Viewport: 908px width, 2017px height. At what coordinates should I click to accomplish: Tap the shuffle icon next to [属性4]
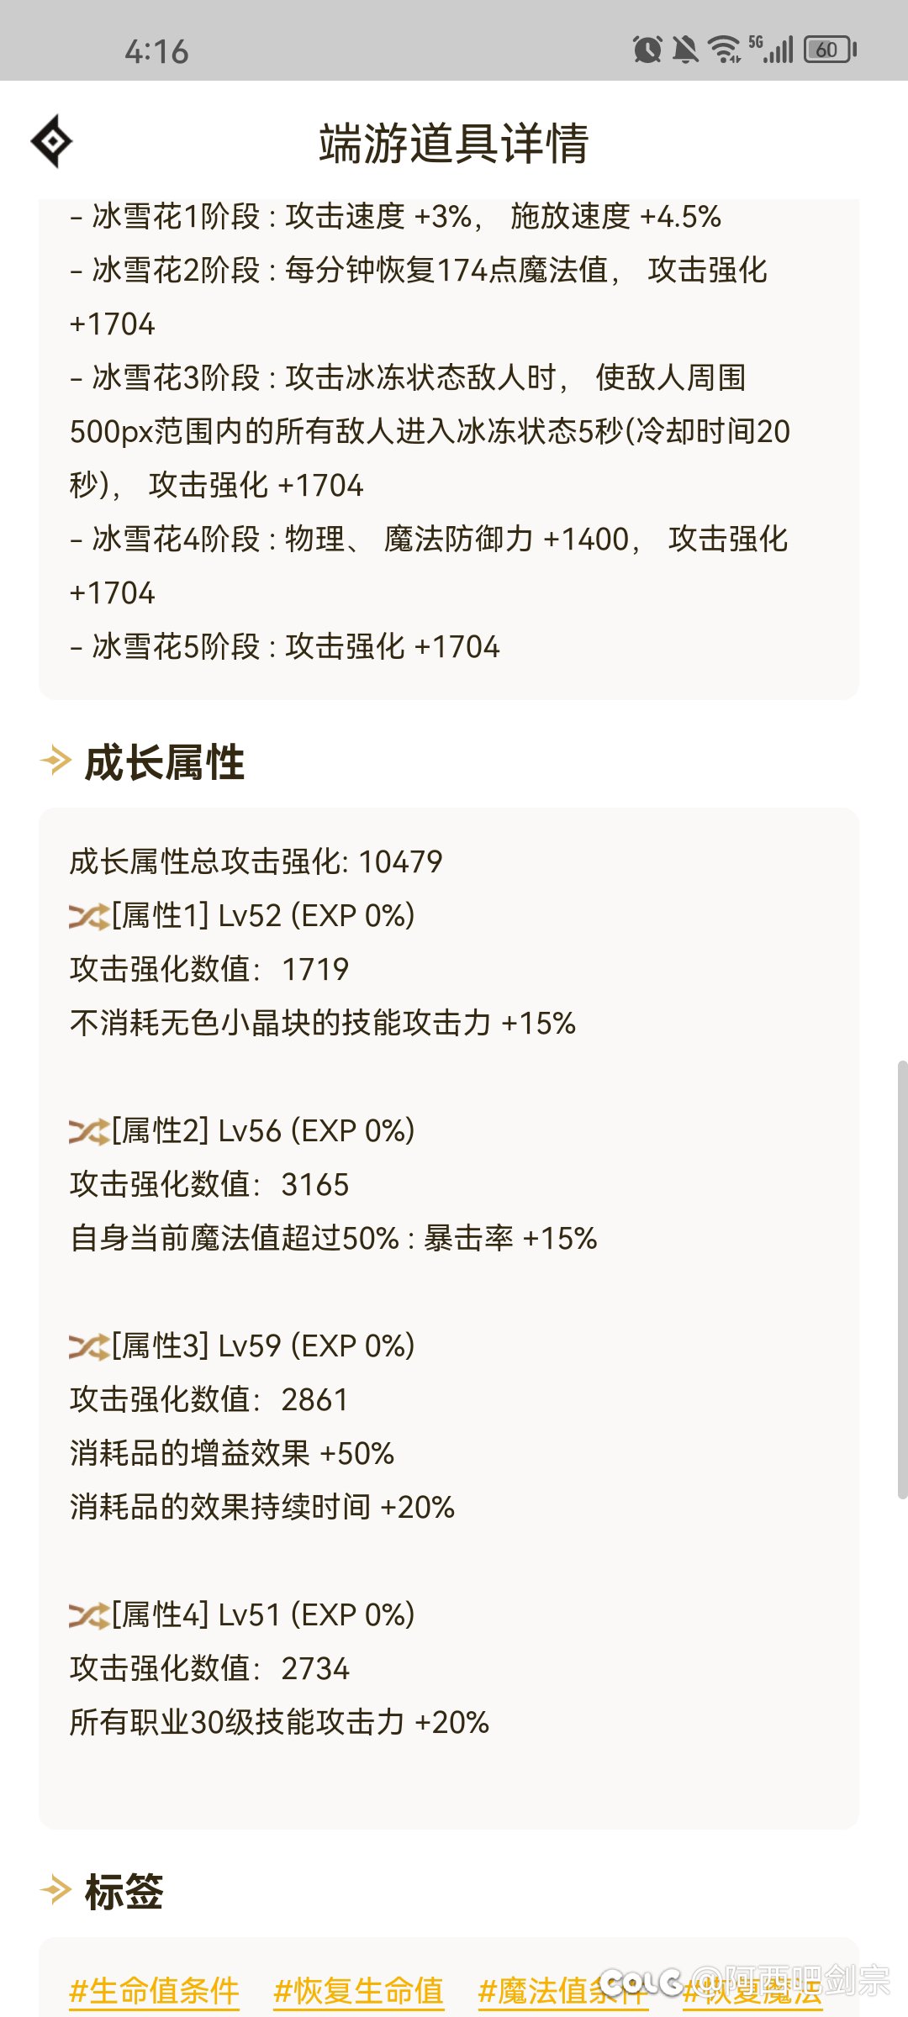coord(87,1614)
